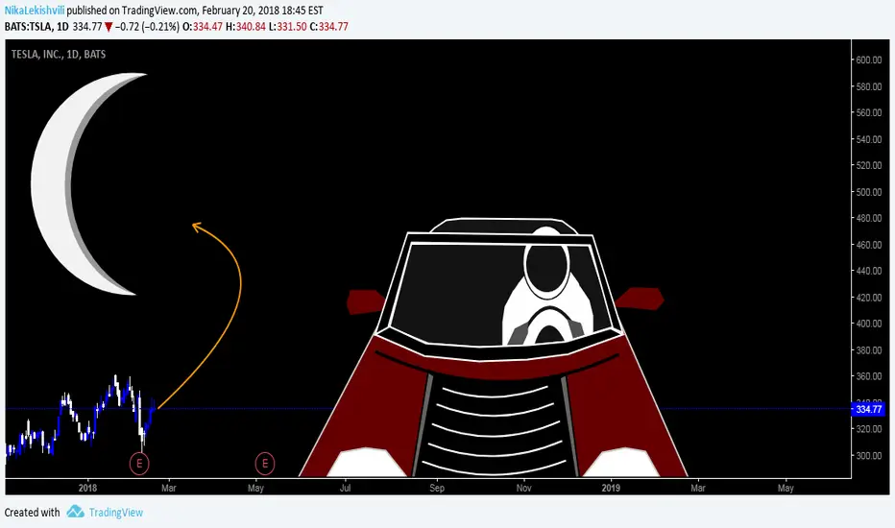This screenshot has height=528, width=895.
Task: Click the high value H:340.84
Action: click(x=246, y=26)
